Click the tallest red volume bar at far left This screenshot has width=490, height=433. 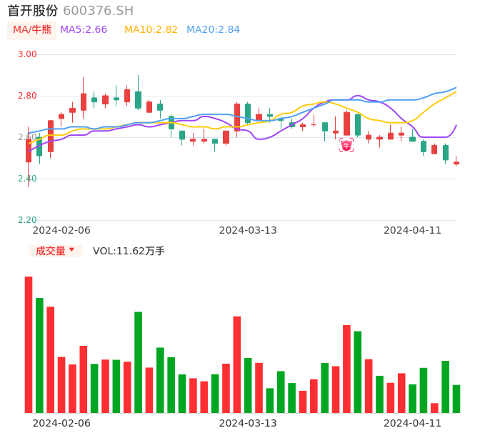[x=29, y=344]
